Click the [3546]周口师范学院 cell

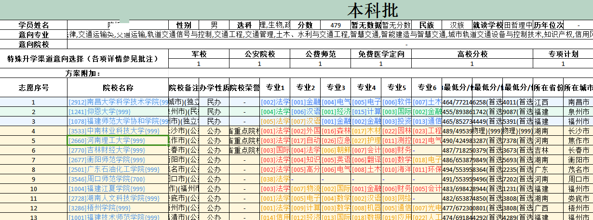118,179
